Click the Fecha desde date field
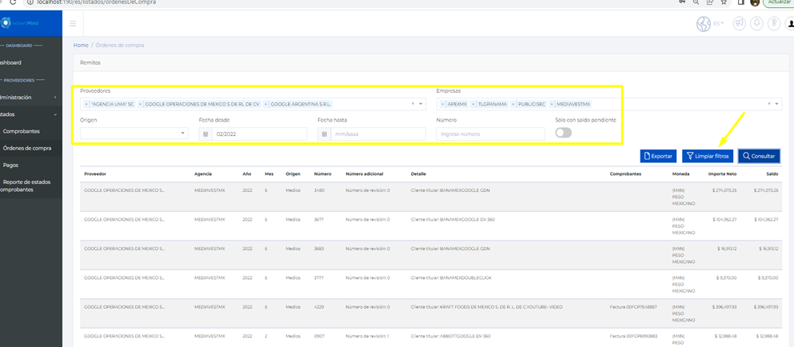The image size is (794, 347). [259, 134]
